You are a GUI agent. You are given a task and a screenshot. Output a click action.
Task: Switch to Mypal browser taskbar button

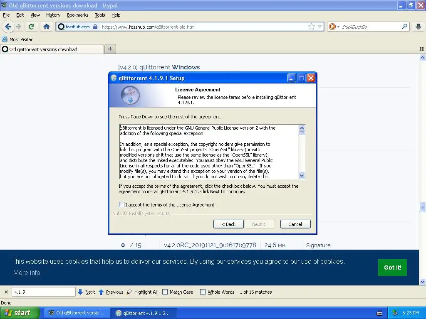click(77, 313)
